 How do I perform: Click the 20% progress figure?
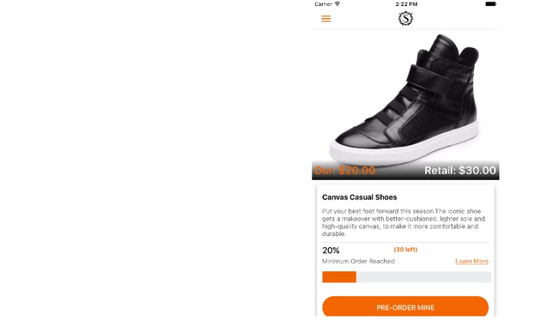pyautogui.click(x=330, y=251)
